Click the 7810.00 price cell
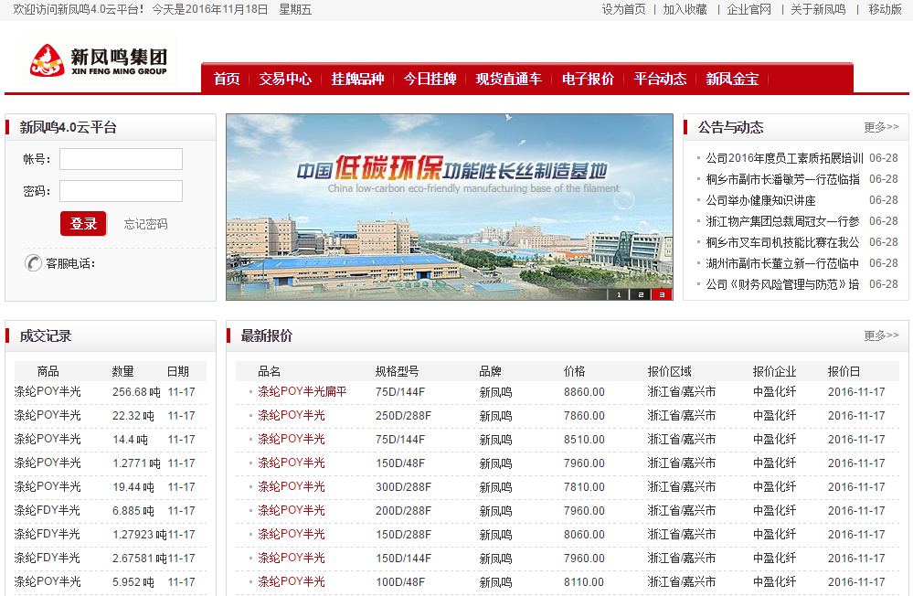The width and height of the screenshot is (913, 596). pyautogui.click(x=584, y=487)
